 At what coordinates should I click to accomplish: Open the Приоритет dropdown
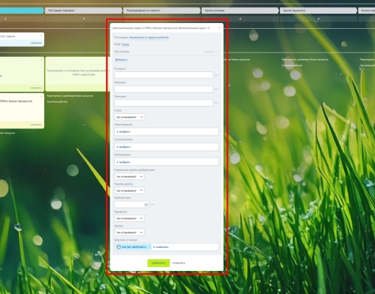tap(129, 218)
